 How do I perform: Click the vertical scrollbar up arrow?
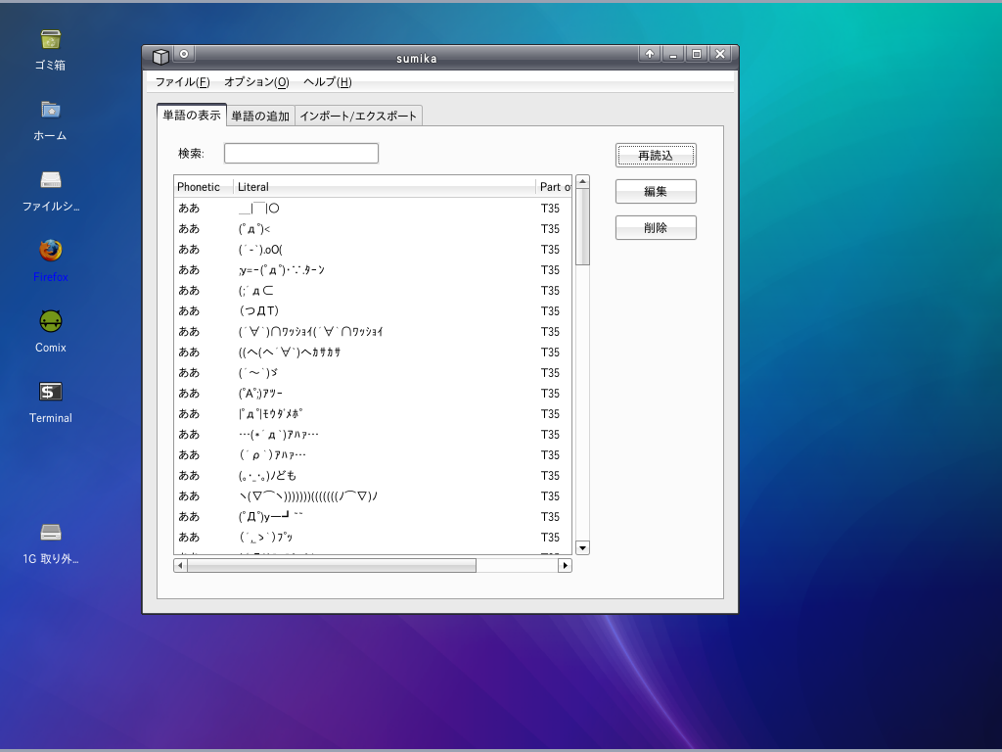tap(582, 182)
